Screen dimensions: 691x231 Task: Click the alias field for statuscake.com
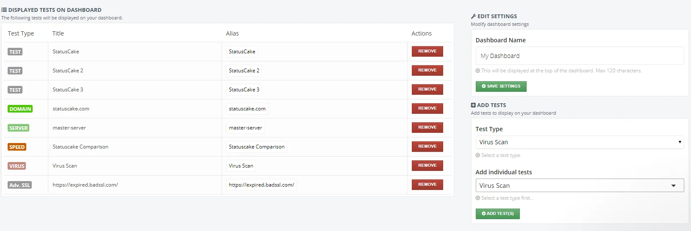click(247, 109)
